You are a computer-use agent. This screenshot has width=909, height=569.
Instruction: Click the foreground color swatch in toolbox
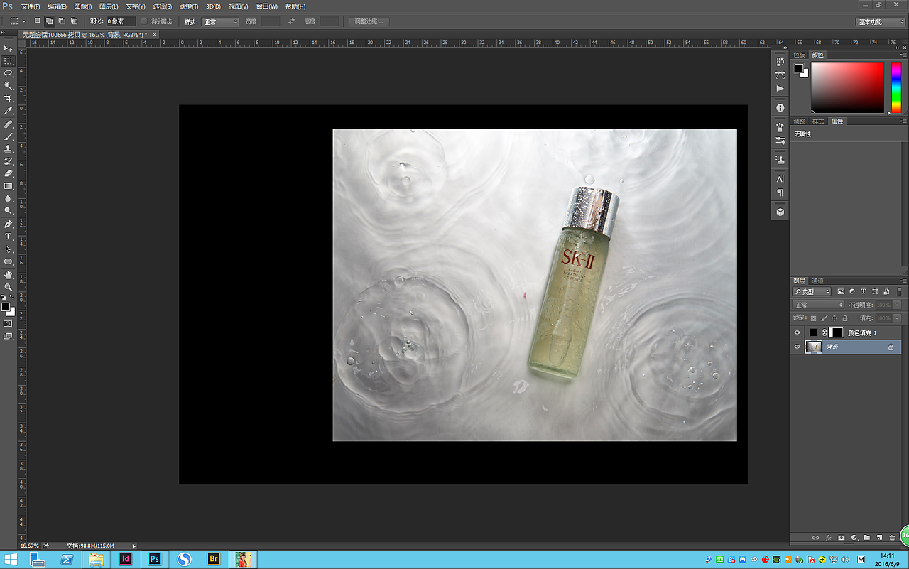[x=6, y=307]
